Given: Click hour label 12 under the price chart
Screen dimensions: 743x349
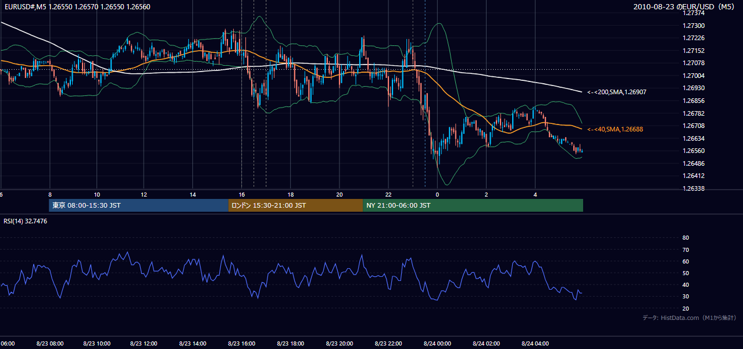Looking at the screenshot, I should [144, 195].
